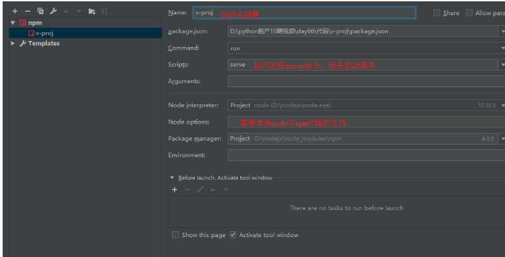Expand the Templates tree node
The height and width of the screenshot is (257, 505).
click(x=13, y=43)
